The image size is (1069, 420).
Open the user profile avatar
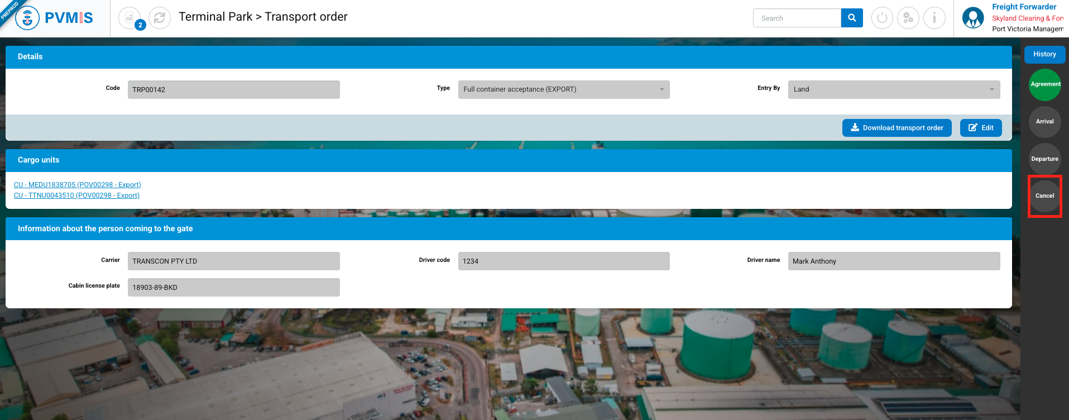point(973,18)
